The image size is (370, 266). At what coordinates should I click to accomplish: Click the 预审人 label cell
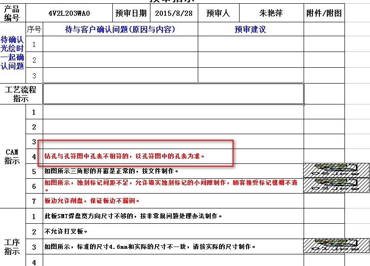pos(218,13)
